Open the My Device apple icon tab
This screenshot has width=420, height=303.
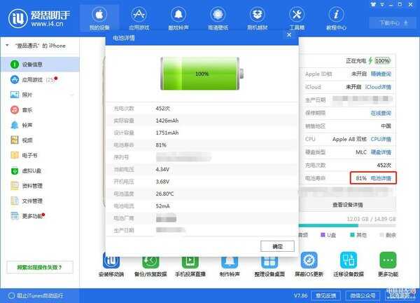tap(99, 18)
